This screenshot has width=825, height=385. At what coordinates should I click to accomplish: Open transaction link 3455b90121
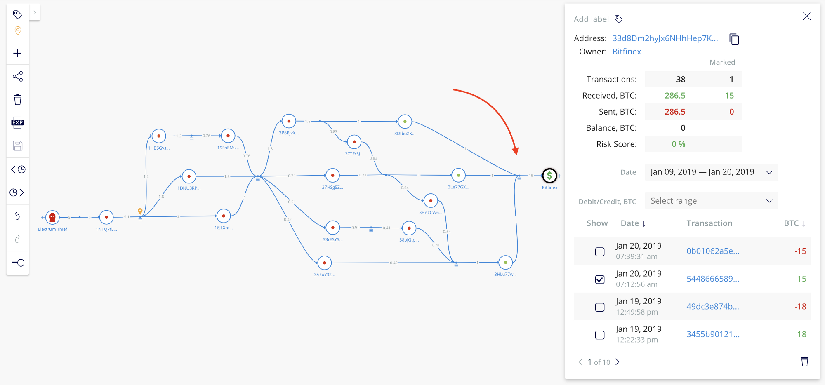click(713, 334)
